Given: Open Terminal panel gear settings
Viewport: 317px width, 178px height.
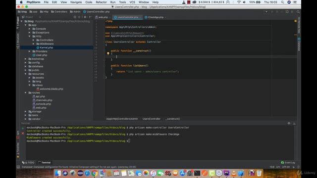Looking at the screenshot, I should (289, 123).
